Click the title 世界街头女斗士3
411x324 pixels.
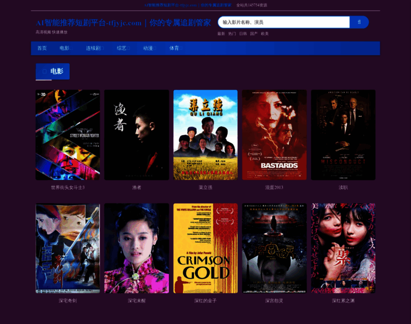tap(68, 187)
